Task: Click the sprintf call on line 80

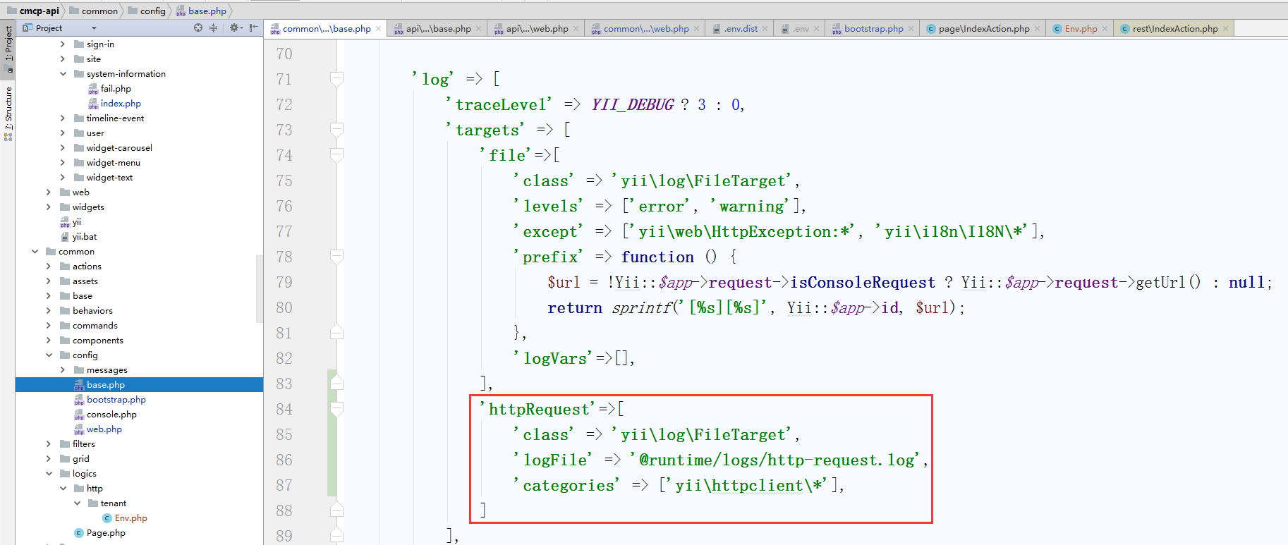Action: [641, 307]
